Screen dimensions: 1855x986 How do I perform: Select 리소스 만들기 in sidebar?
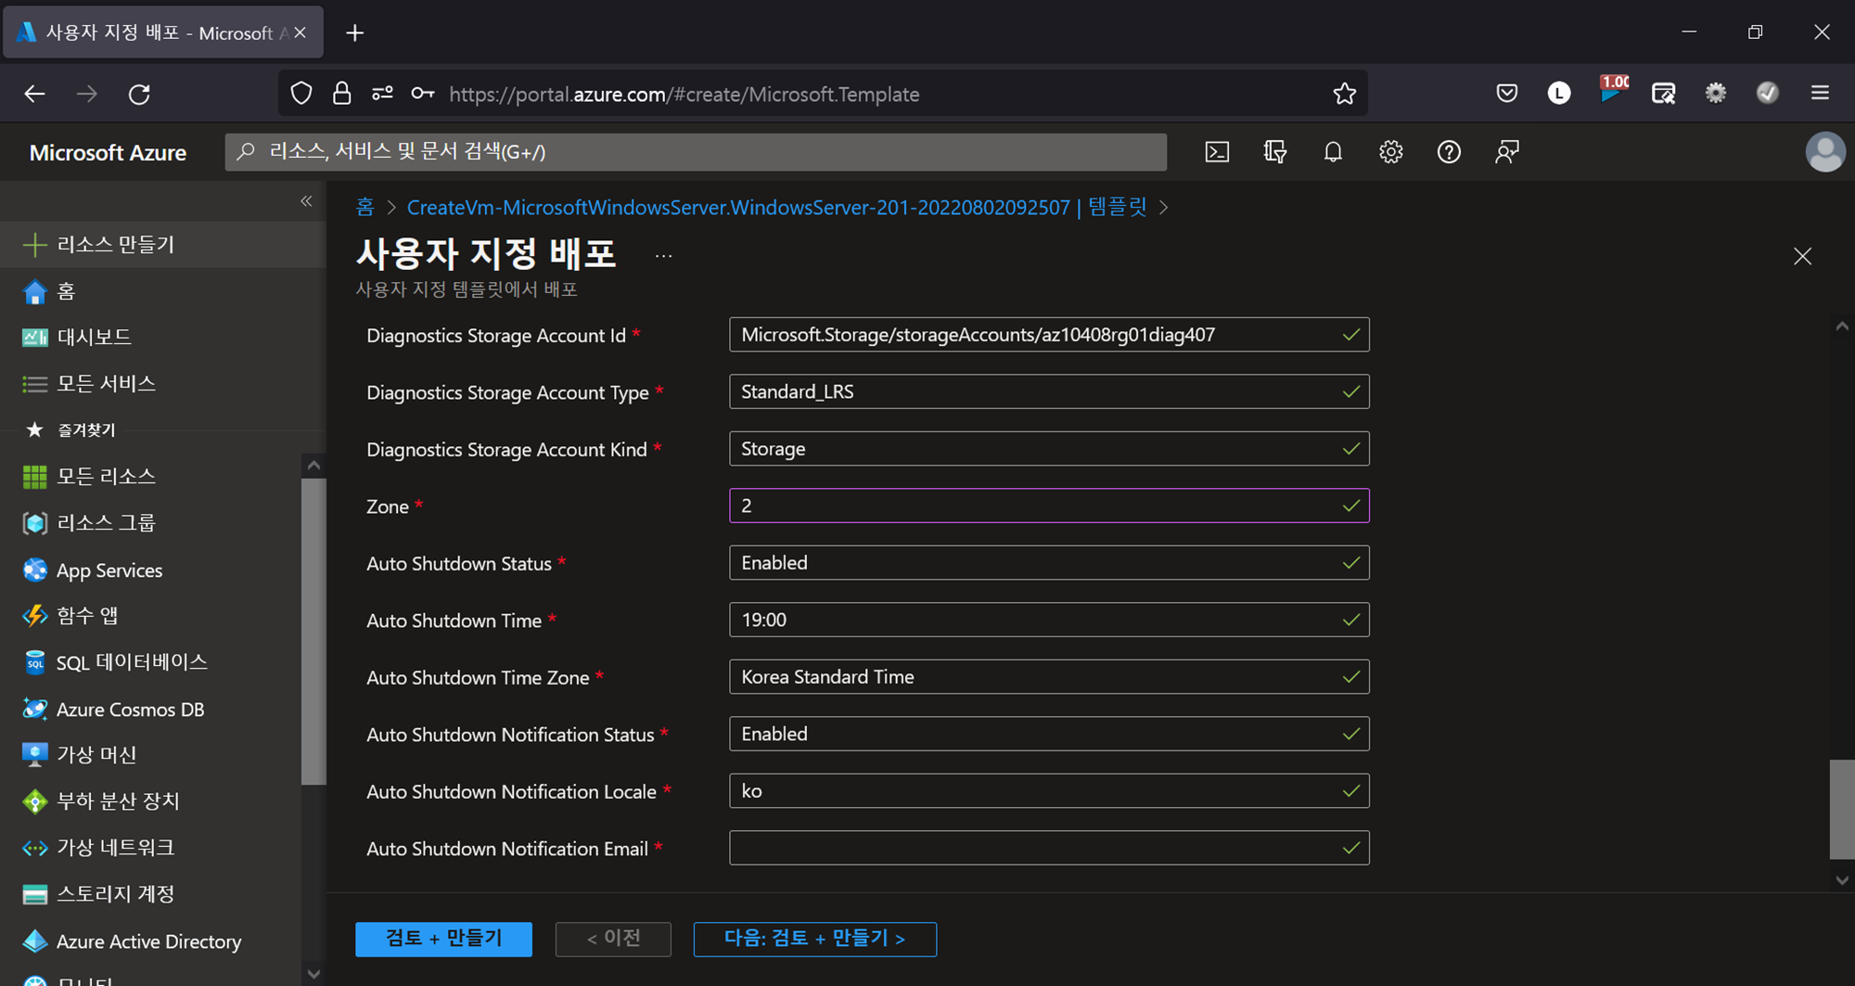(163, 244)
